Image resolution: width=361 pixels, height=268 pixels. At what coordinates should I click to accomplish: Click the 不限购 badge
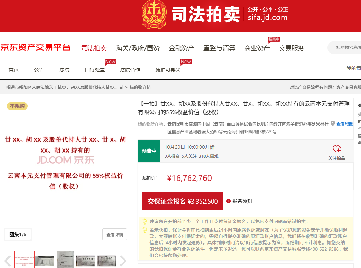tap(17, 106)
